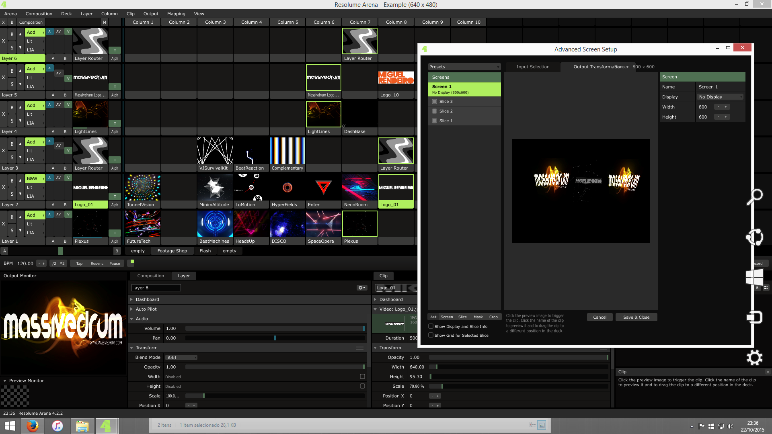Screen dimensions: 772x434
Task: Move Layer 3 down with arrow
Action: [x=20, y=157]
